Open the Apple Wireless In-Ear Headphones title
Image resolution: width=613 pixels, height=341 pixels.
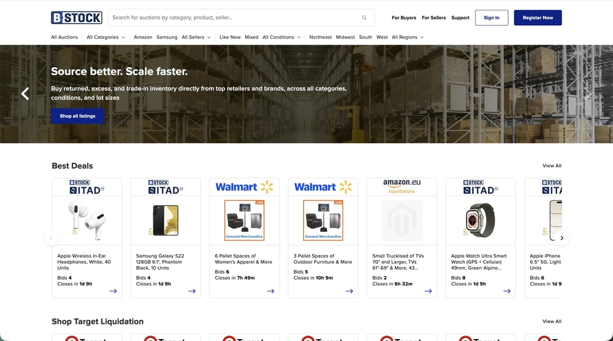(84, 261)
